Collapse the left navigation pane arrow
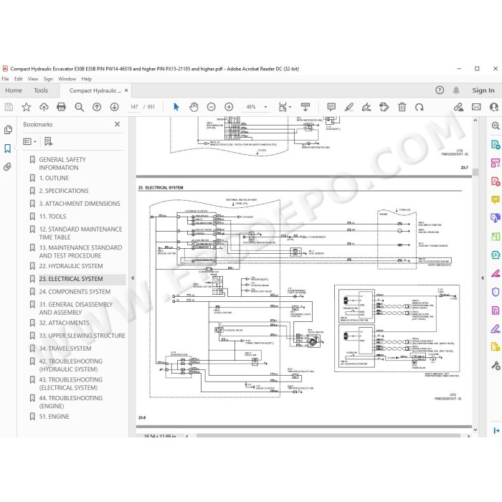 (x=133, y=278)
